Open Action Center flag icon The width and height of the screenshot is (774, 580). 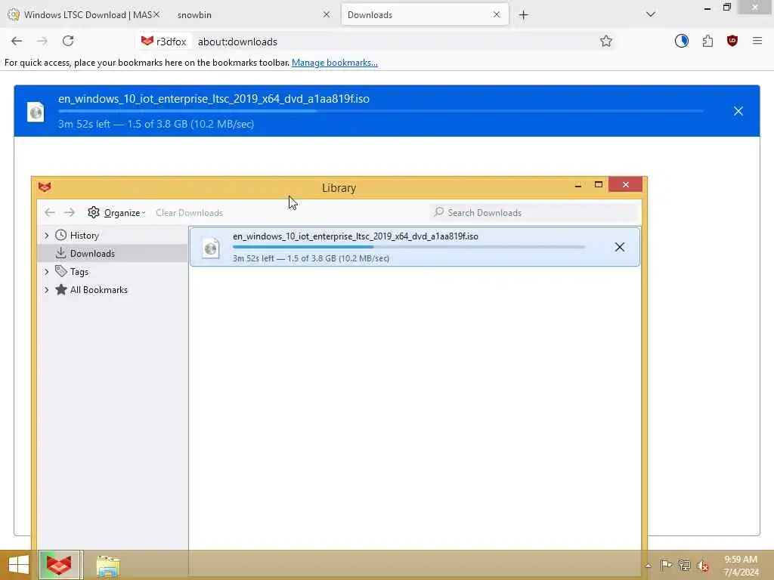(x=666, y=565)
